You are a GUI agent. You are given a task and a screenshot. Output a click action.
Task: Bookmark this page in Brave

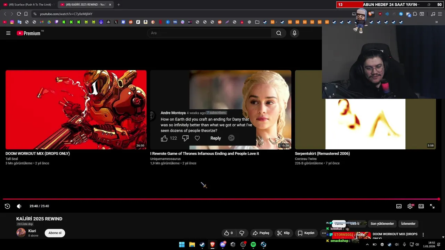[26, 14]
